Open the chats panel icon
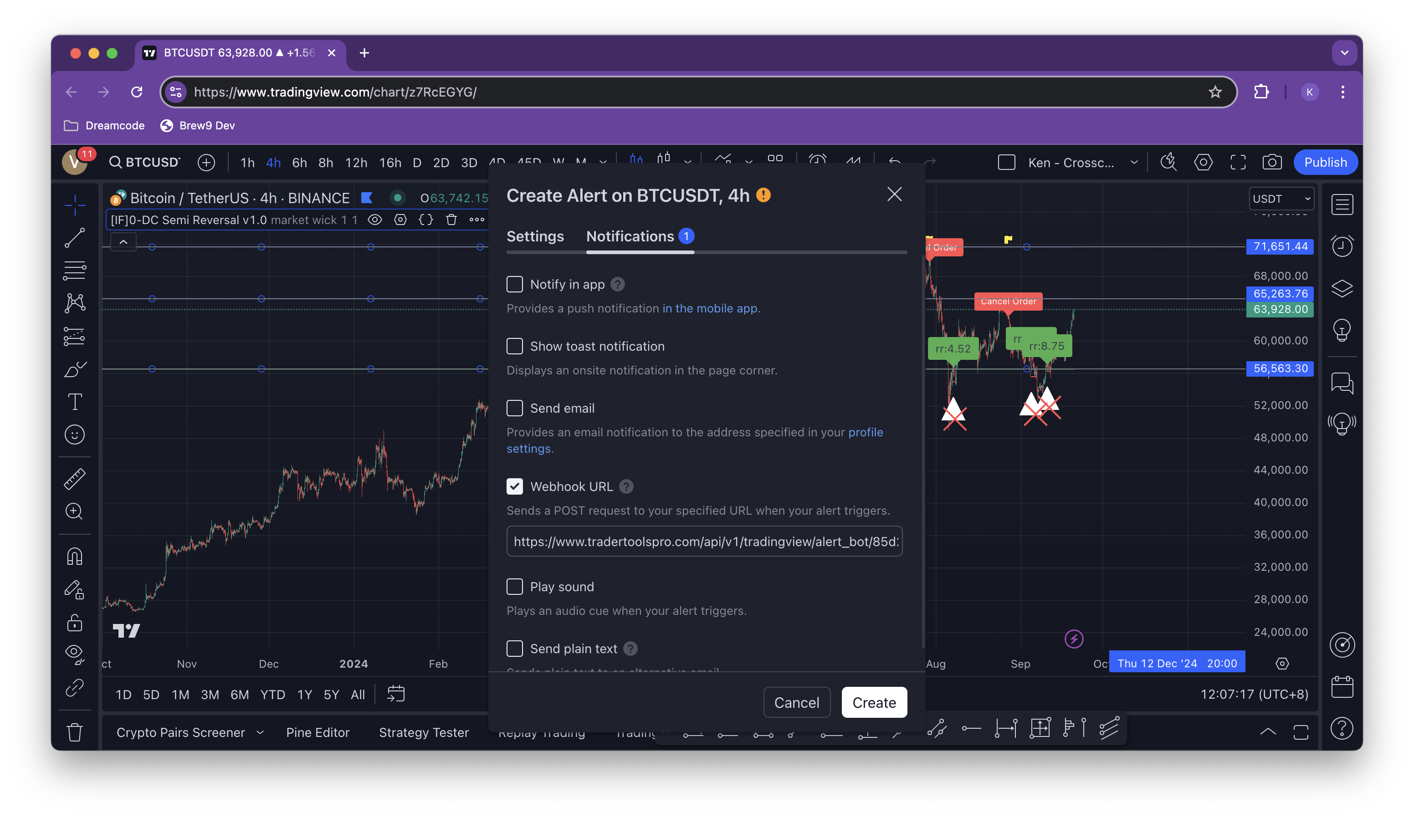This screenshot has width=1414, height=818. point(1342,384)
